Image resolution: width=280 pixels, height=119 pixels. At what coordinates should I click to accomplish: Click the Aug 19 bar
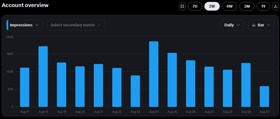pyautogui.click(x=62, y=85)
